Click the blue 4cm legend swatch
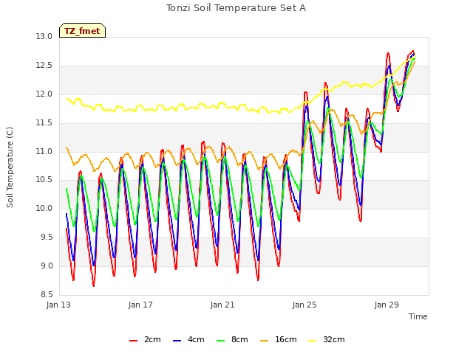Screen dimensions: 473x354 [x=177, y=341]
